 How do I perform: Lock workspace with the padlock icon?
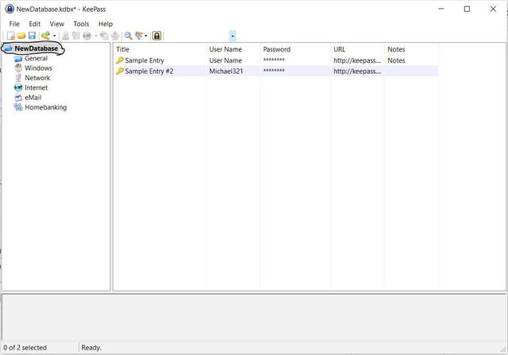click(157, 36)
